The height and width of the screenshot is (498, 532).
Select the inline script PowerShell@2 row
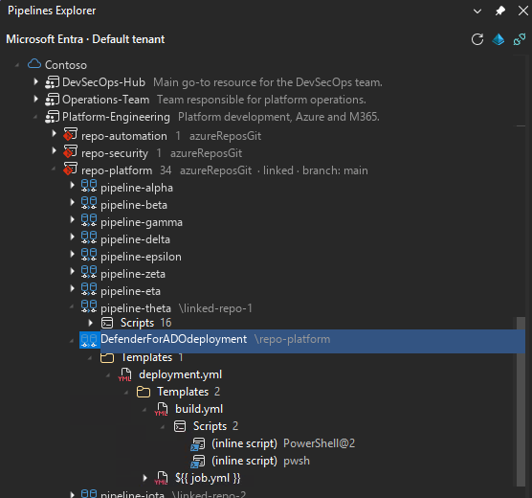tap(283, 443)
